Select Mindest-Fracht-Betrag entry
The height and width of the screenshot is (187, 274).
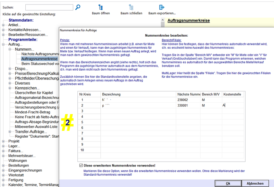[33, 112]
